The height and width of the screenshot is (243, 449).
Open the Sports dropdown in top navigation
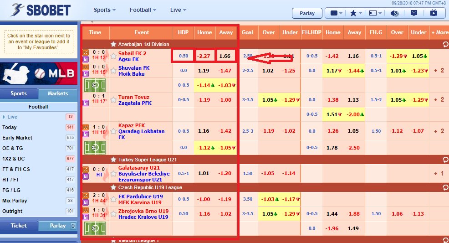105,10
